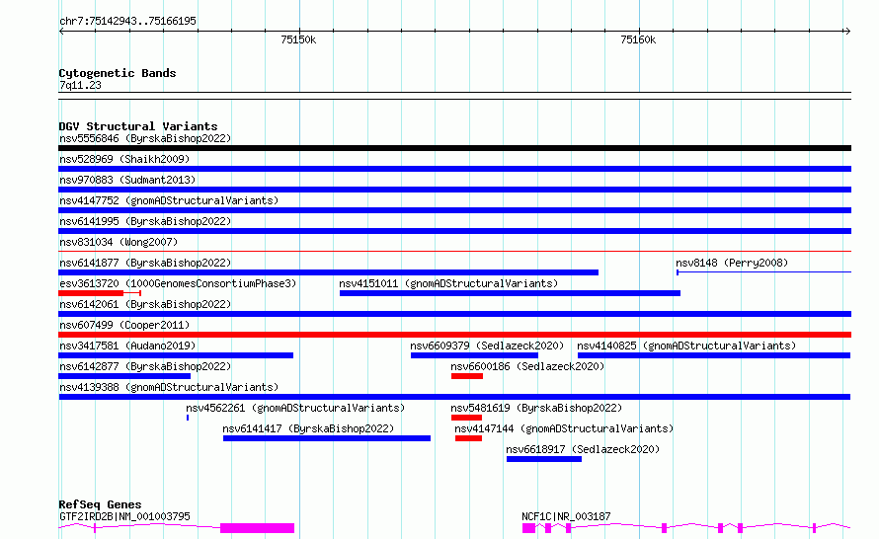Select nsv831034 (Wong2007) label
Screen dimensions: 879x539
pos(119,242)
